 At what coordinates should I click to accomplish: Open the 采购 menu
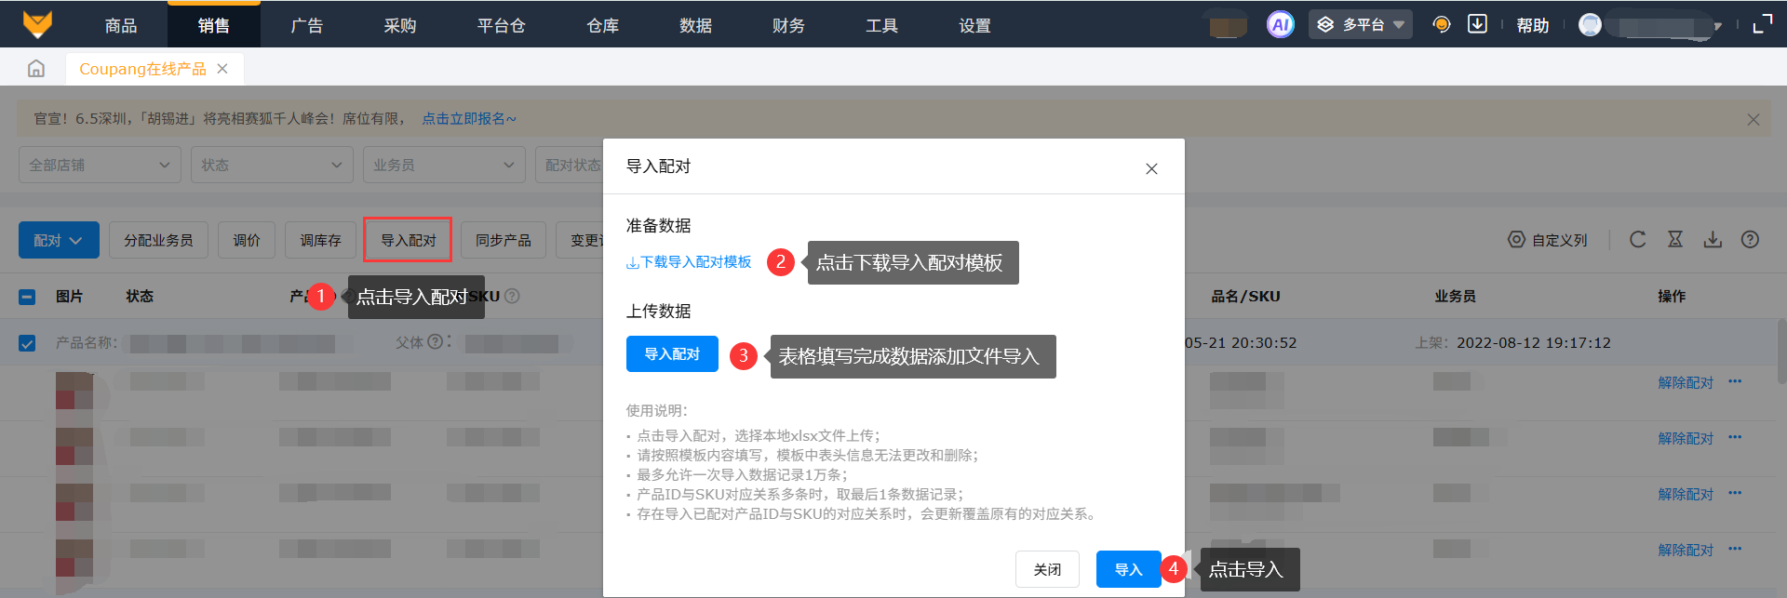pos(400,25)
